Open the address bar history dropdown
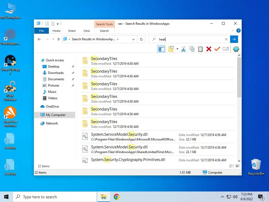Viewport: 269px width, 202px height. pyautogui.click(x=133, y=39)
